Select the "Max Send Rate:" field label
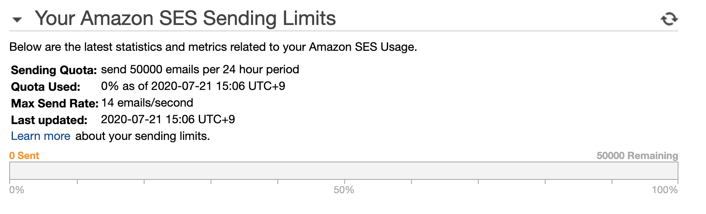706x214 pixels. (55, 103)
